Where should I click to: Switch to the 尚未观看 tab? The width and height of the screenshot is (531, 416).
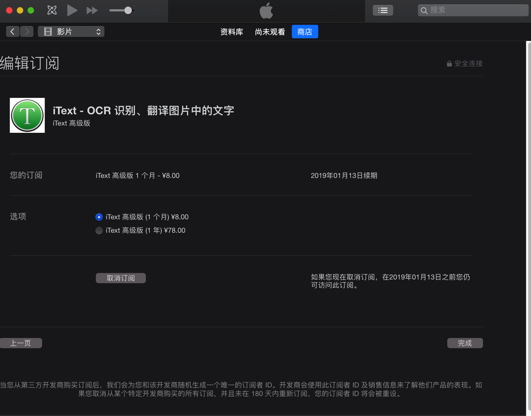[270, 32]
